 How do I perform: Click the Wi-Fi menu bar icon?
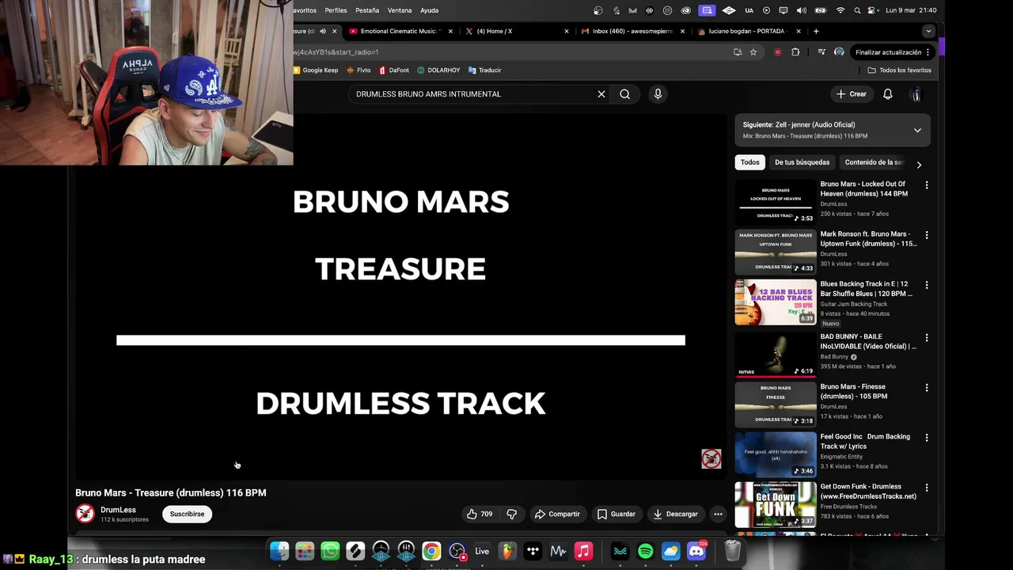(x=840, y=10)
